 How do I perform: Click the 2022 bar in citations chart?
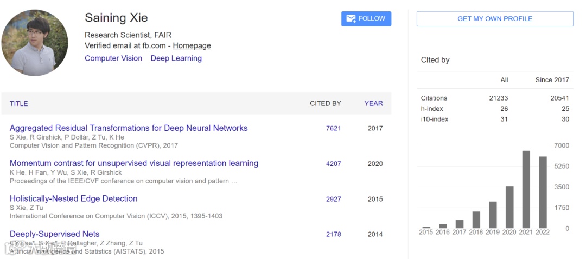543,192
